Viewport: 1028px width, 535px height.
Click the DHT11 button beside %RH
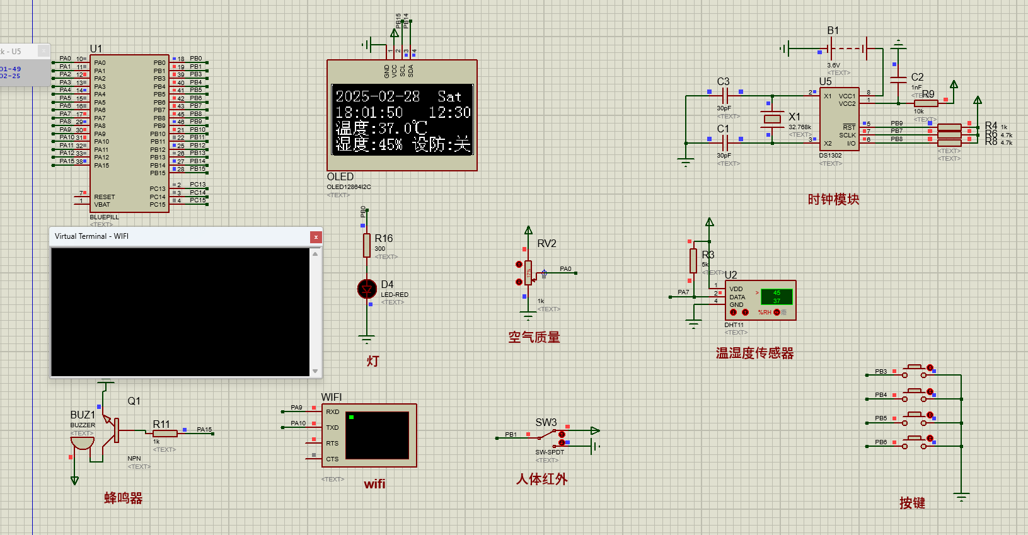pos(777,313)
